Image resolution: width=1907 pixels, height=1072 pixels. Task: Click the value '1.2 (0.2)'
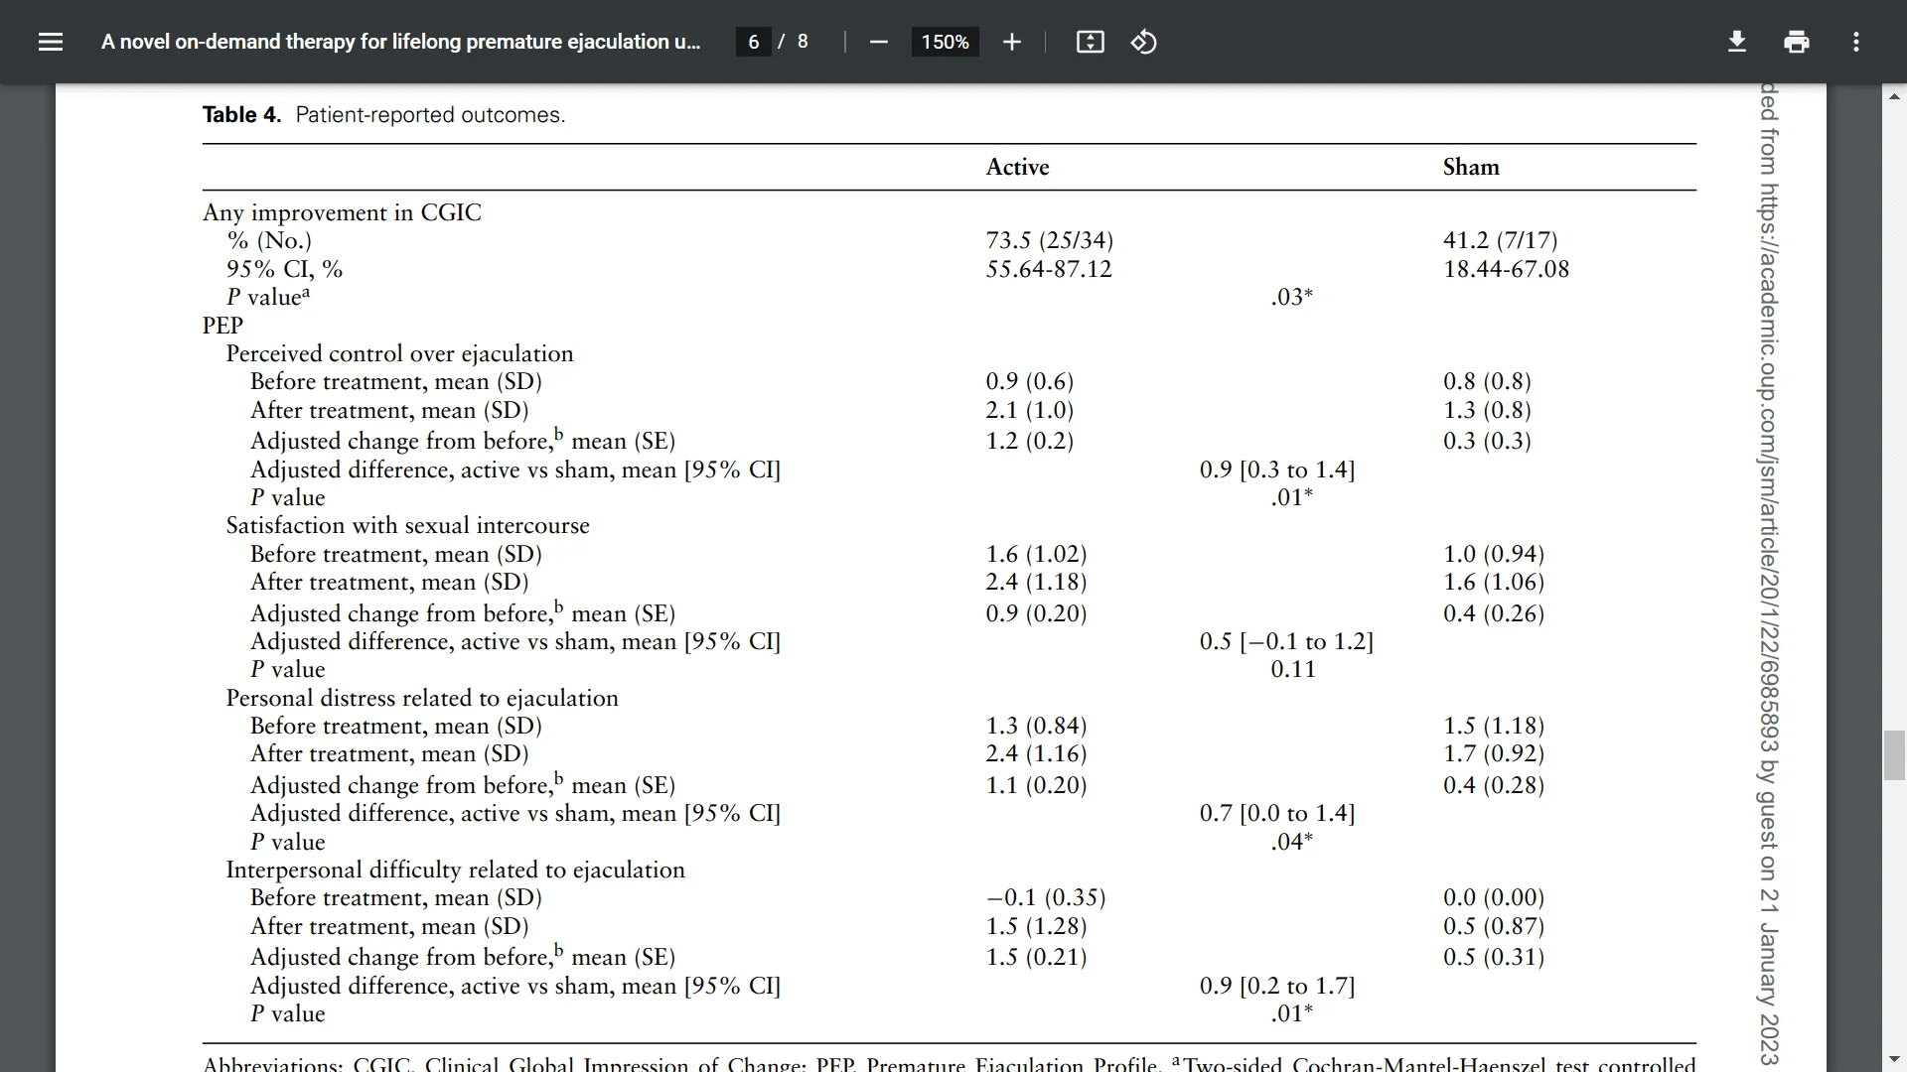click(1029, 441)
